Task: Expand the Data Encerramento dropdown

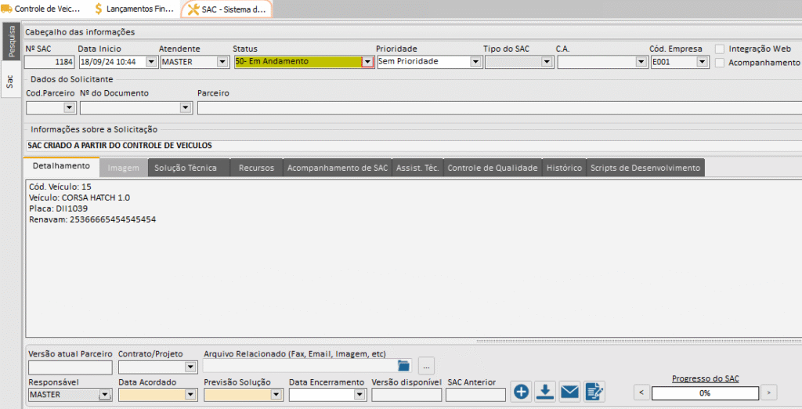Action: click(359, 395)
